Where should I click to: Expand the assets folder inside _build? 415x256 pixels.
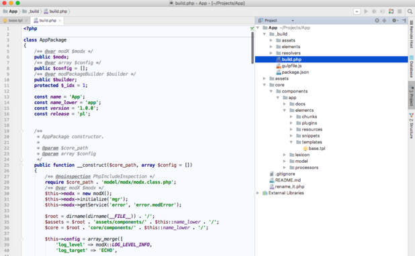click(x=271, y=40)
